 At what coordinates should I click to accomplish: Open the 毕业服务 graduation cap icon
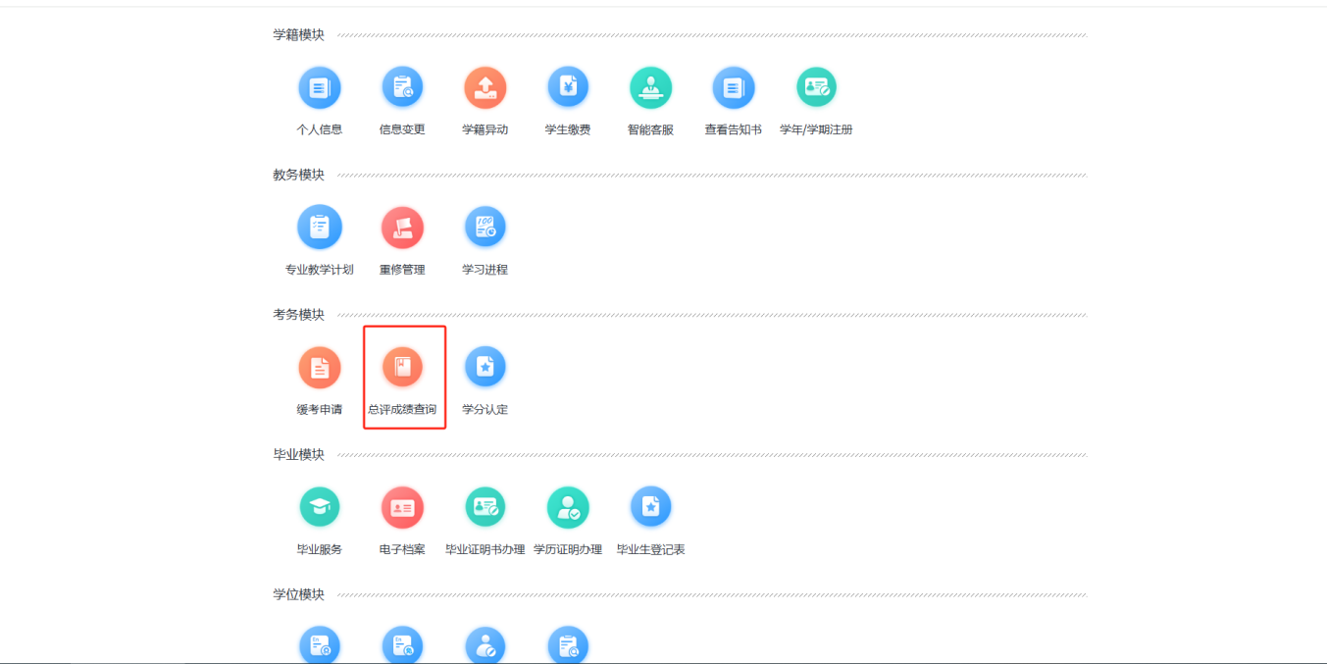(319, 507)
